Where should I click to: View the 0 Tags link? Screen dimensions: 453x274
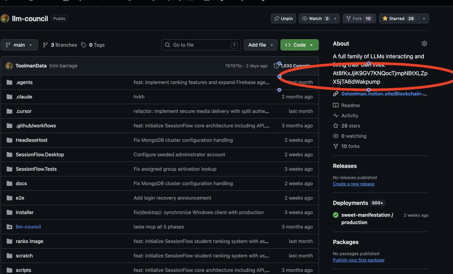tap(93, 45)
